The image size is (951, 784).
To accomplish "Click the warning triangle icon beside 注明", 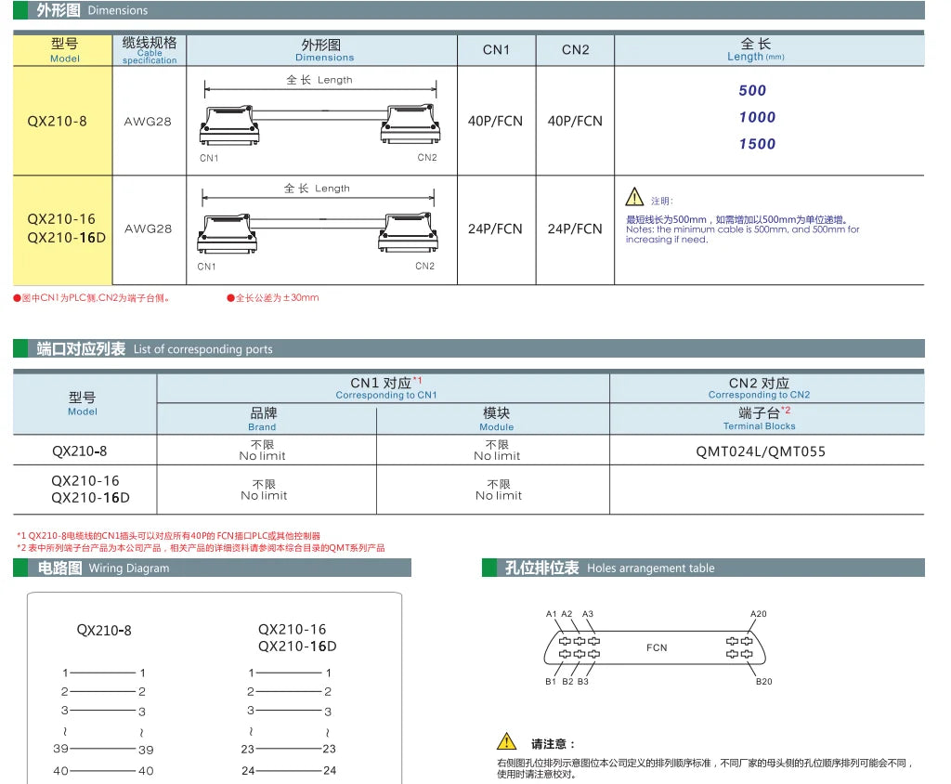I will coord(633,197).
